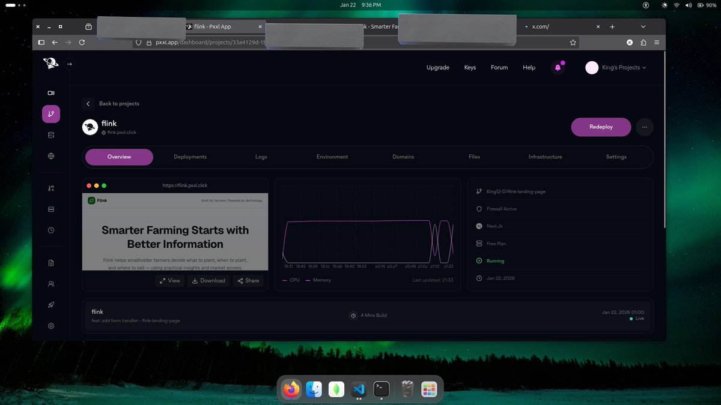This screenshot has height=405, width=721.
Task: Open the list all tabs dropdown arrow
Action: pyautogui.click(x=643, y=27)
